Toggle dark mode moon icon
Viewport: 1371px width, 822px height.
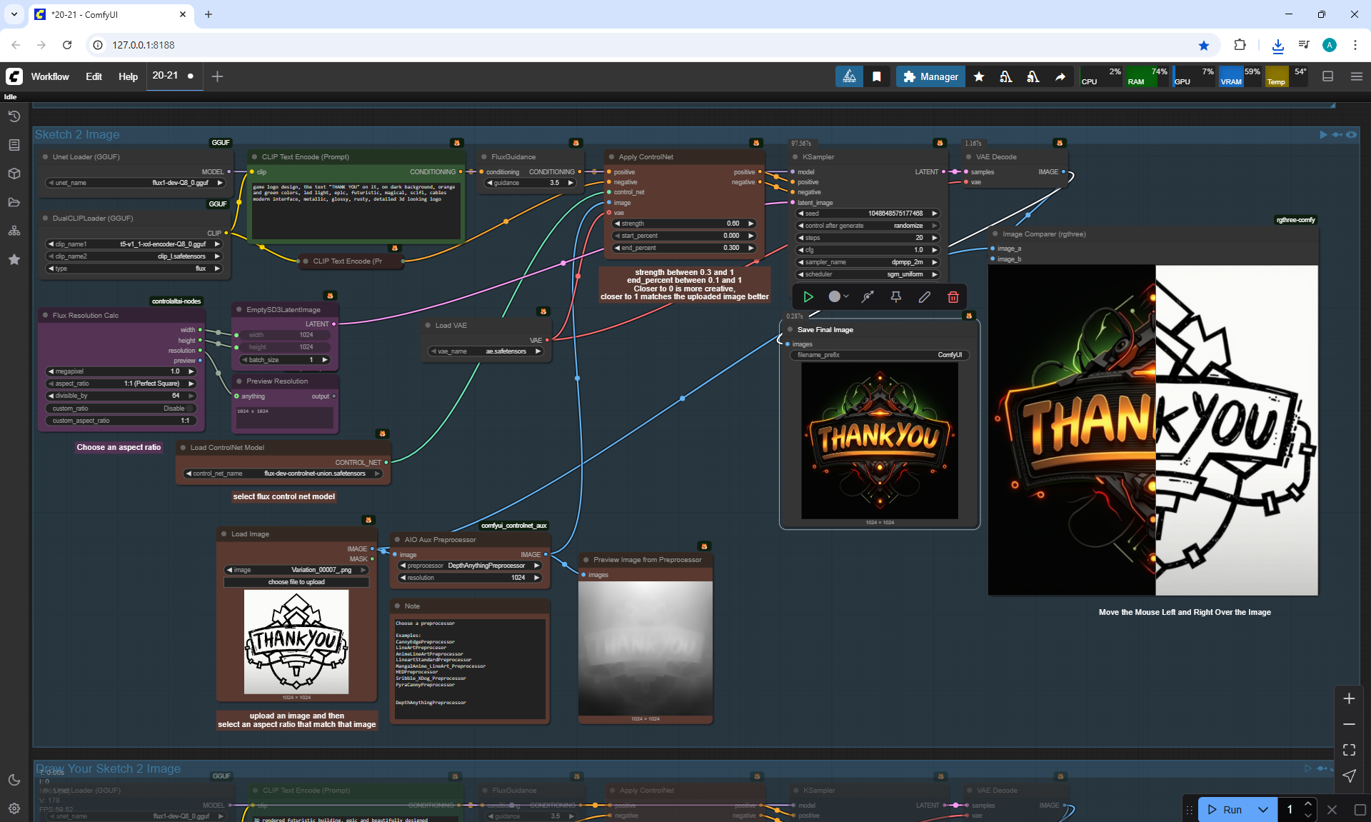[x=14, y=780]
